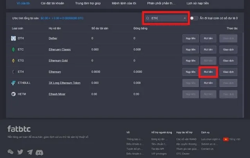Open the Twitter icon in footer
This screenshot has width=250, height=158.
(x=20, y=152)
